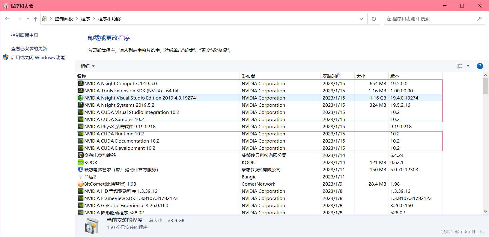This screenshot has width=489, height=237.
Task: Click the CometNetwork publisher cell
Action: 258,184
